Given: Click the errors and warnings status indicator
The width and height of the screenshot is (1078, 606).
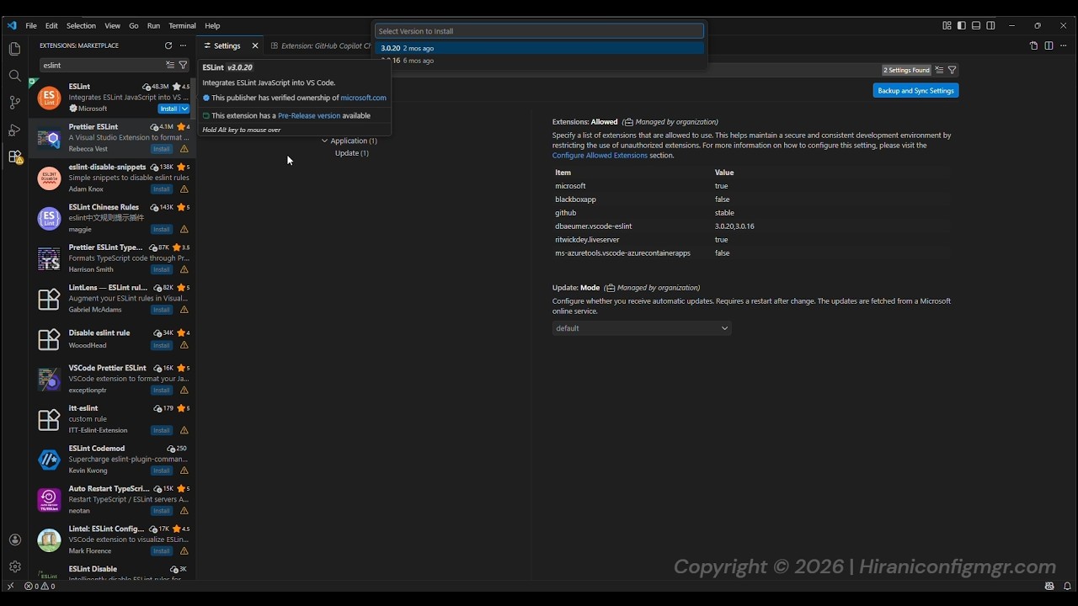Looking at the screenshot, I should [x=40, y=586].
